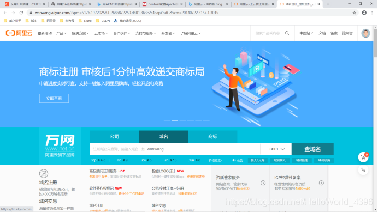Open the shopping cart floating icon
The height and width of the screenshot is (212, 378).
coord(363,158)
